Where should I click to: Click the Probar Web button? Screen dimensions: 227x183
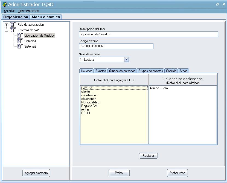click(x=177, y=173)
